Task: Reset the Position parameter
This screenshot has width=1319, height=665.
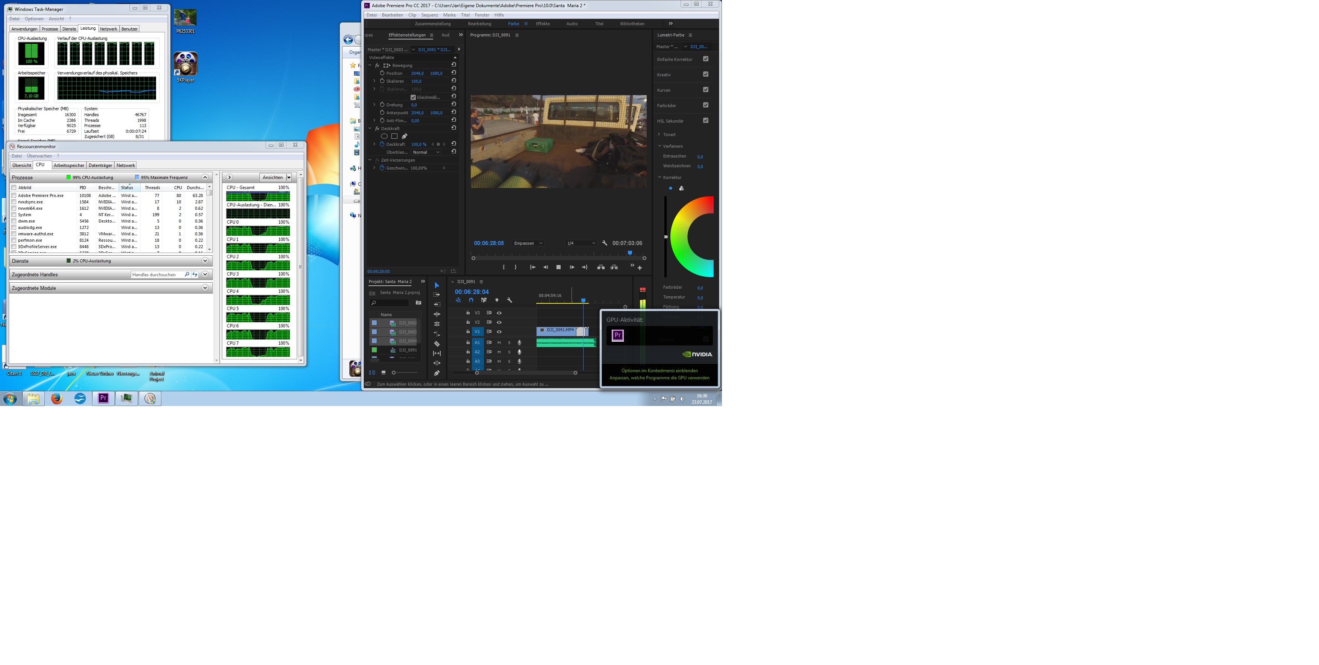Action: tap(454, 73)
